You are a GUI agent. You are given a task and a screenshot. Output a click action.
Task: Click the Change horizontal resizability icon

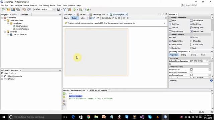click(124, 18)
